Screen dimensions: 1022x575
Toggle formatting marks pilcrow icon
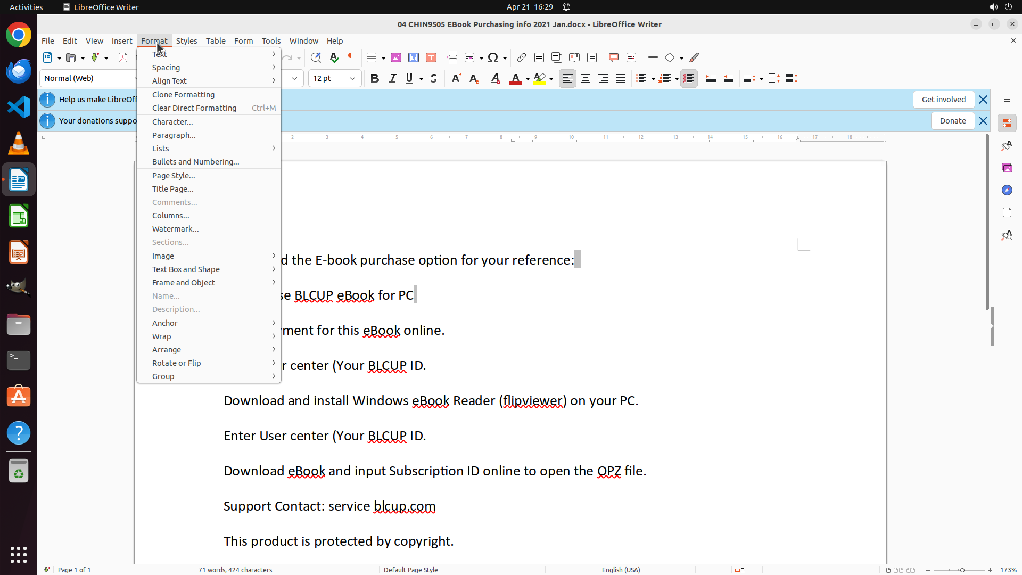click(351, 57)
